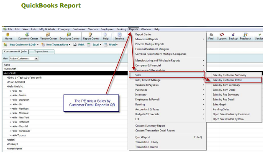Open the Customer Center icon

point(27,35)
